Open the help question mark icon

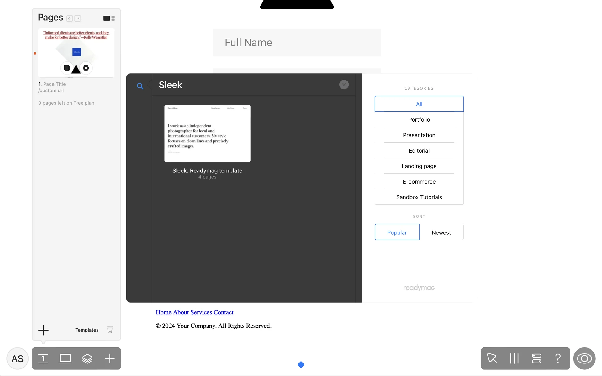point(558,358)
